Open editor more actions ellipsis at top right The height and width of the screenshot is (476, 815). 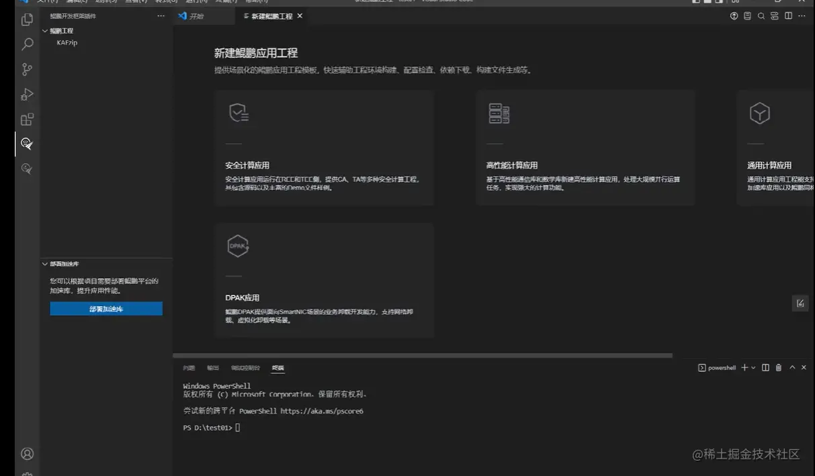coord(802,16)
